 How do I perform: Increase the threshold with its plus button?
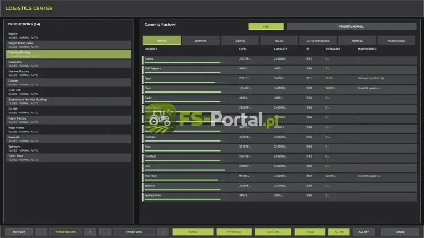[90, 232]
